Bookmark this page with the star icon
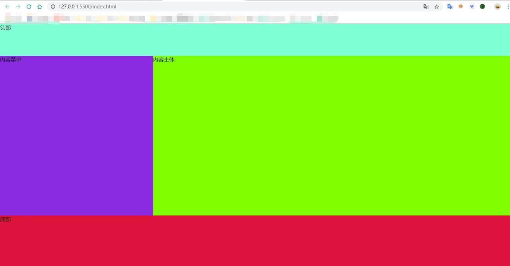Viewport: 510px width, 266px height. click(x=437, y=7)
